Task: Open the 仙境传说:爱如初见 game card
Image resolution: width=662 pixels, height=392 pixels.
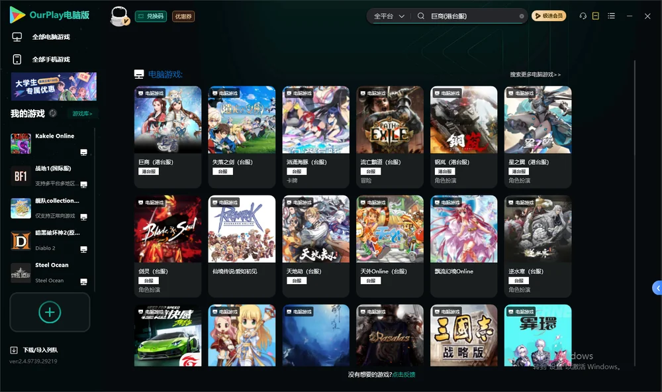Action: [x=242, y=246]
